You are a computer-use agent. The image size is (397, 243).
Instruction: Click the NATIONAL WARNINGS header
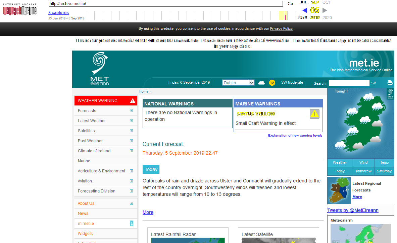187,103
